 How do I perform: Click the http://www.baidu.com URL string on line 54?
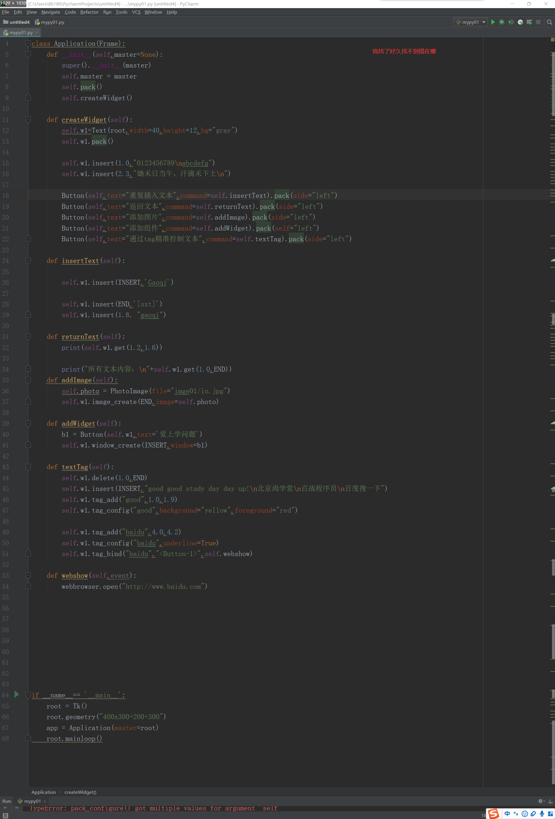pyautogui.click(x=163, y=586)
